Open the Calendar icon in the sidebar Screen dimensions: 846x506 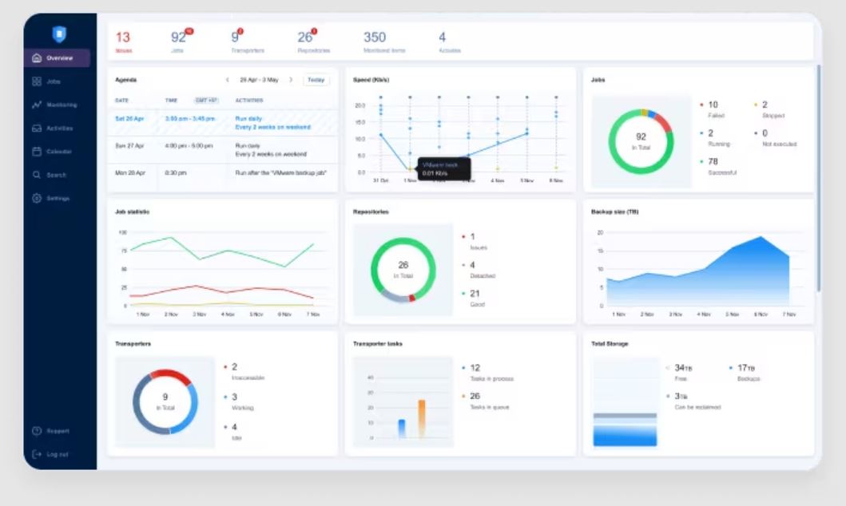37,152
